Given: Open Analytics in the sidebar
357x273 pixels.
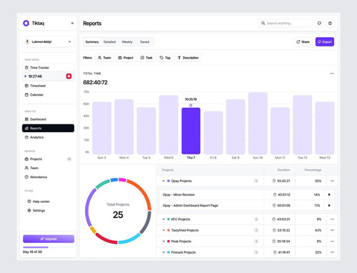Looking at the screenshot, I should tap(49, 137).
